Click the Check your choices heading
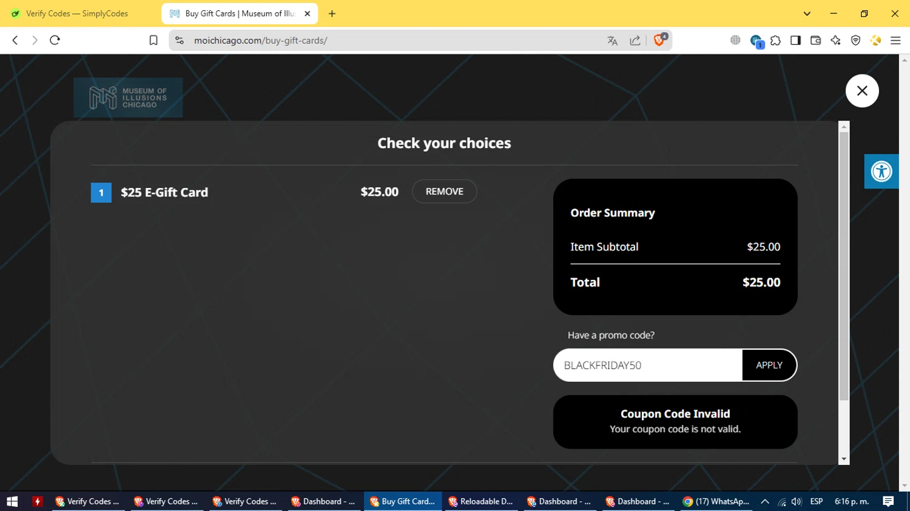 [x=444, y=143]
